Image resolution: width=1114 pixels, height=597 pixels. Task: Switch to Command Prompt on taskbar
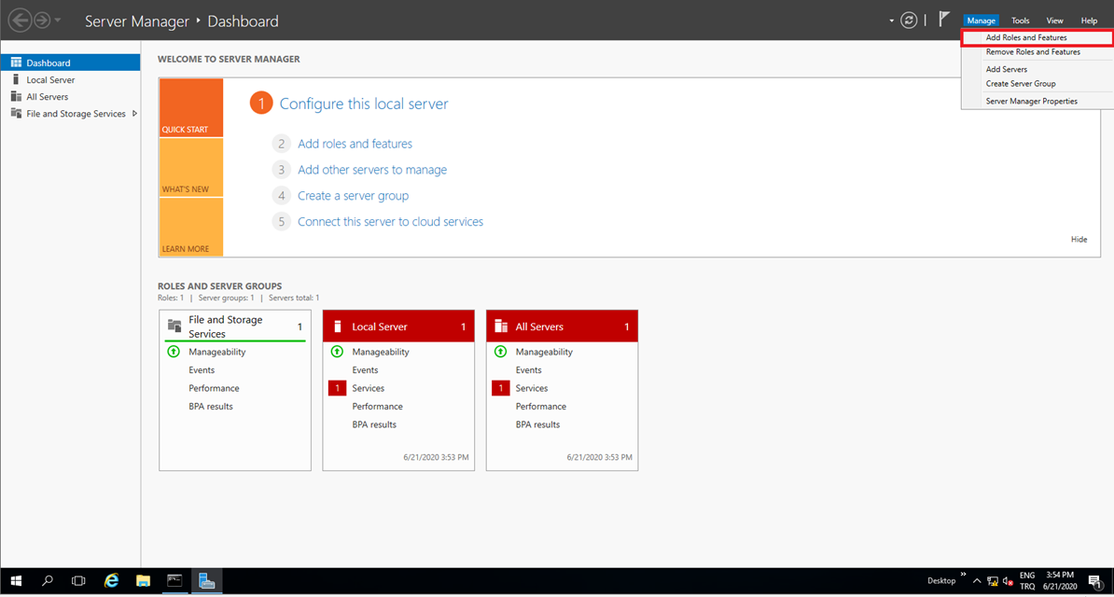pos(174,580)
